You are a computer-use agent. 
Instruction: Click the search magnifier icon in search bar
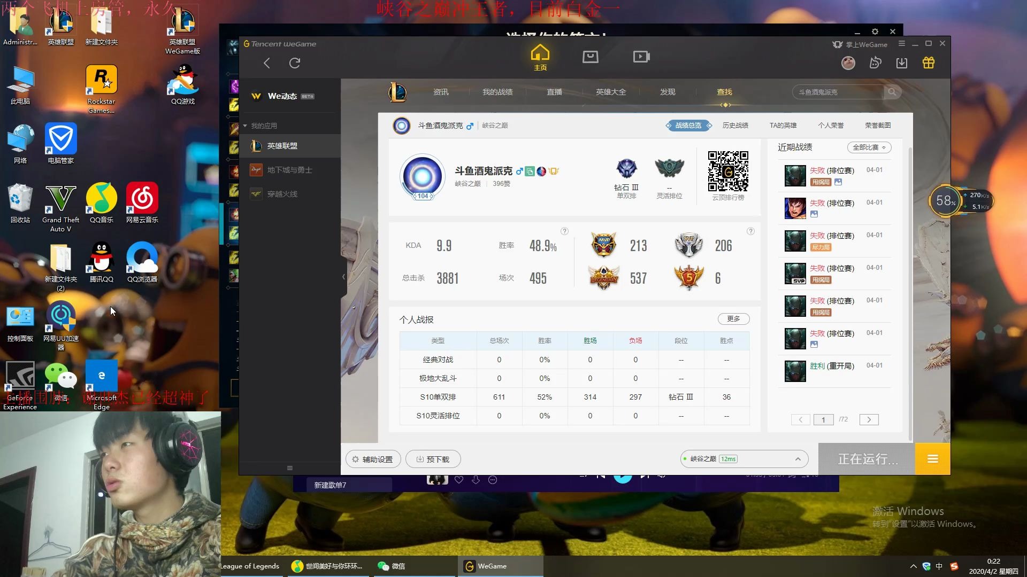[892, 91]
